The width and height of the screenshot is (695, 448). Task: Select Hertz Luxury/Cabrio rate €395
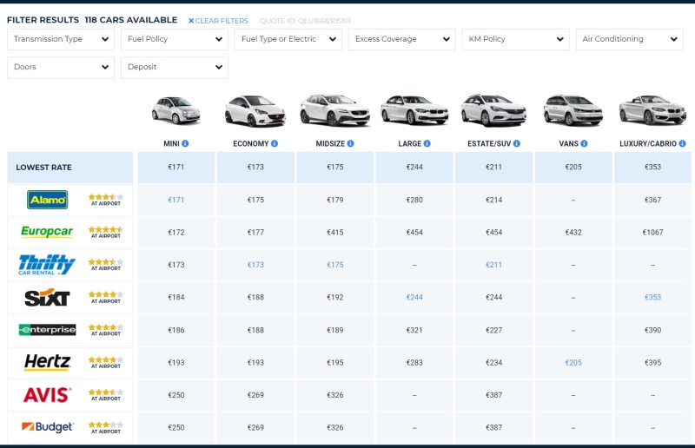click(652, 362)
